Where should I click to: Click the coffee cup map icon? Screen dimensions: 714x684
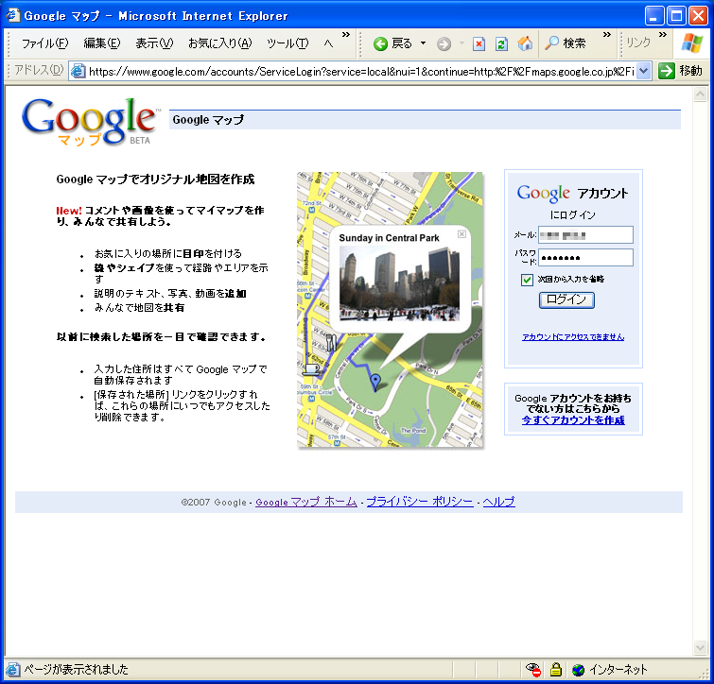pos(311,368)
